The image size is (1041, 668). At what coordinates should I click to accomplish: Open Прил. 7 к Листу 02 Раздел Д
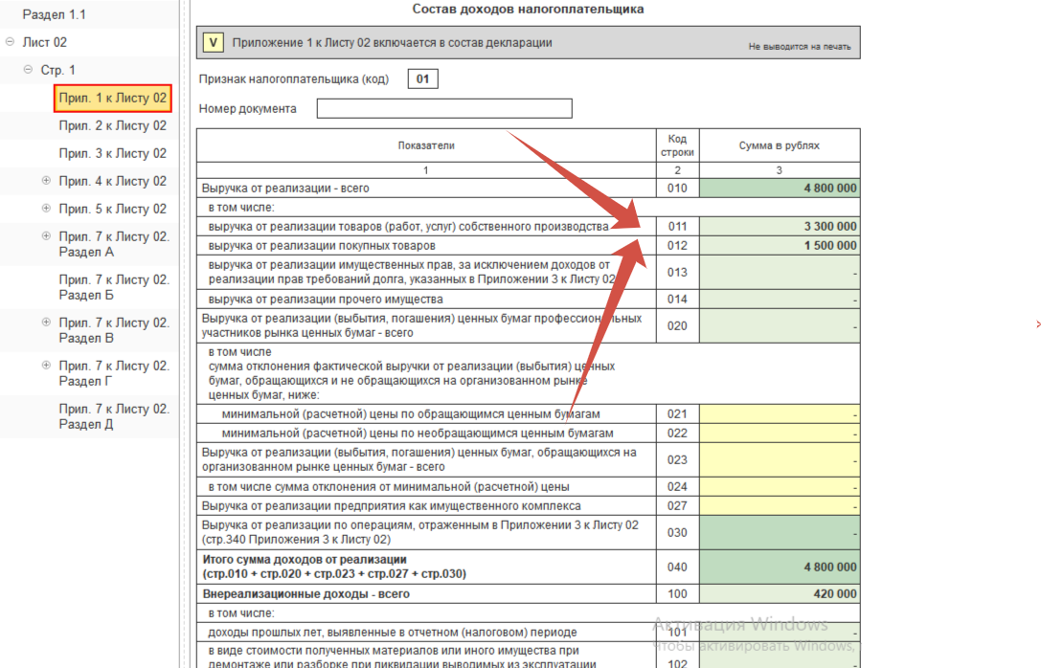[x=113, y=416]
